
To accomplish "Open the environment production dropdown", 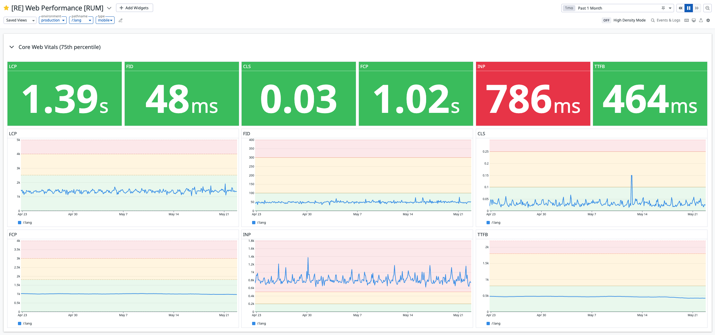I will pos(53,20).
